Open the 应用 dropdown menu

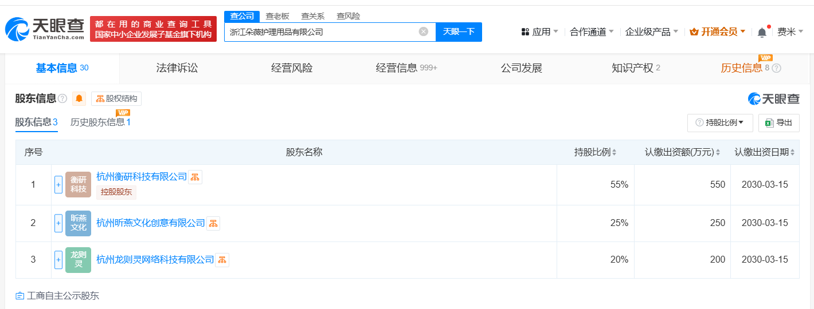[x=539, y=32]
